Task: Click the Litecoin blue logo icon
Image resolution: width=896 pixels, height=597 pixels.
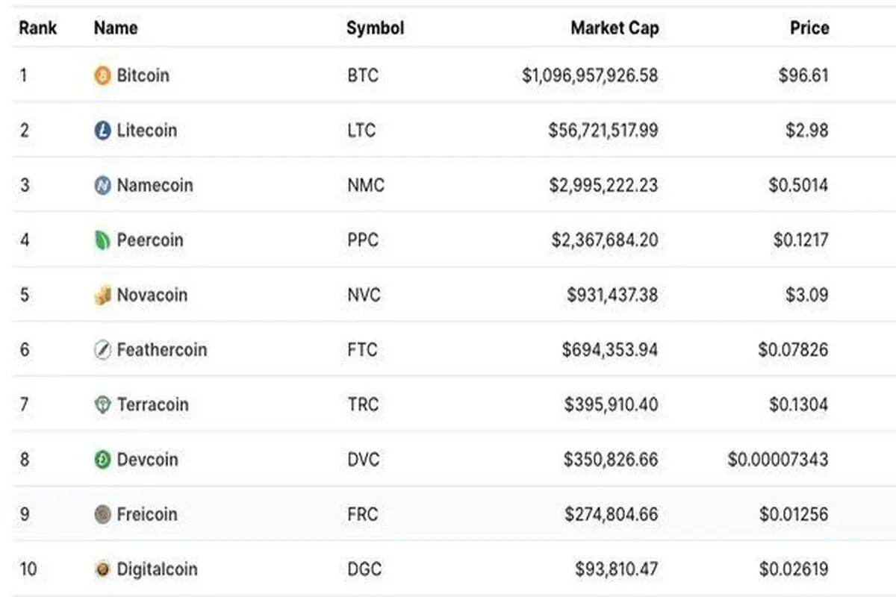Action: click(x=102, y=131)
